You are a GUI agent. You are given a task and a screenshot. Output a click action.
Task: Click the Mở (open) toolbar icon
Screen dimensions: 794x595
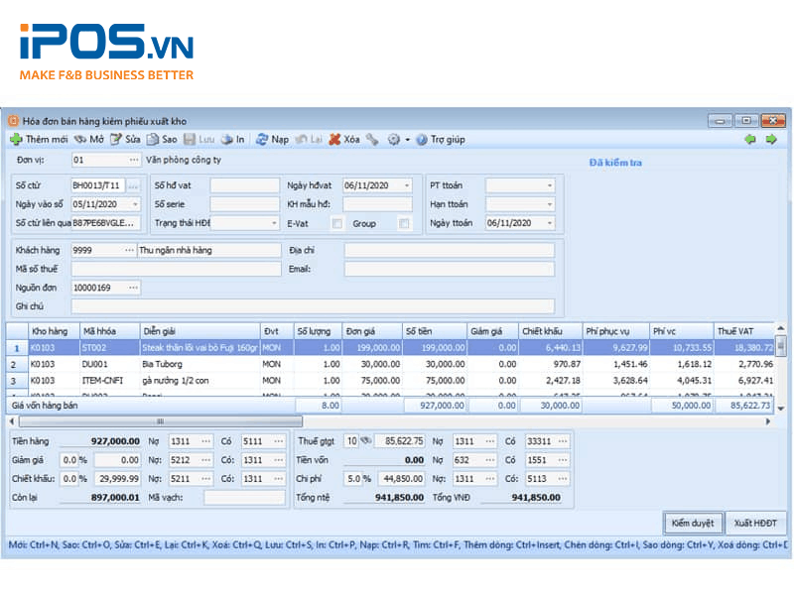click(x=80, y=140)
